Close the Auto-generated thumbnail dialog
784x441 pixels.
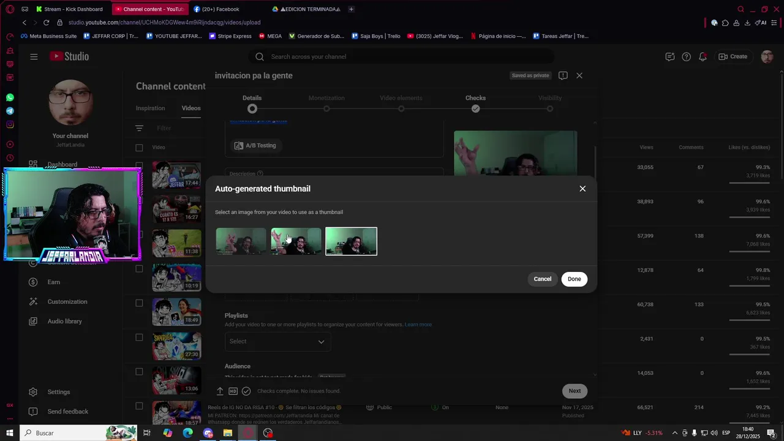click(x=582, y=189)
